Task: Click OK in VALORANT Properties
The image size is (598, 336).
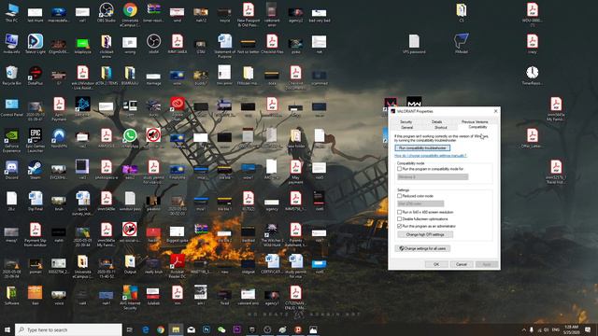Action: (x=436, y=264)
